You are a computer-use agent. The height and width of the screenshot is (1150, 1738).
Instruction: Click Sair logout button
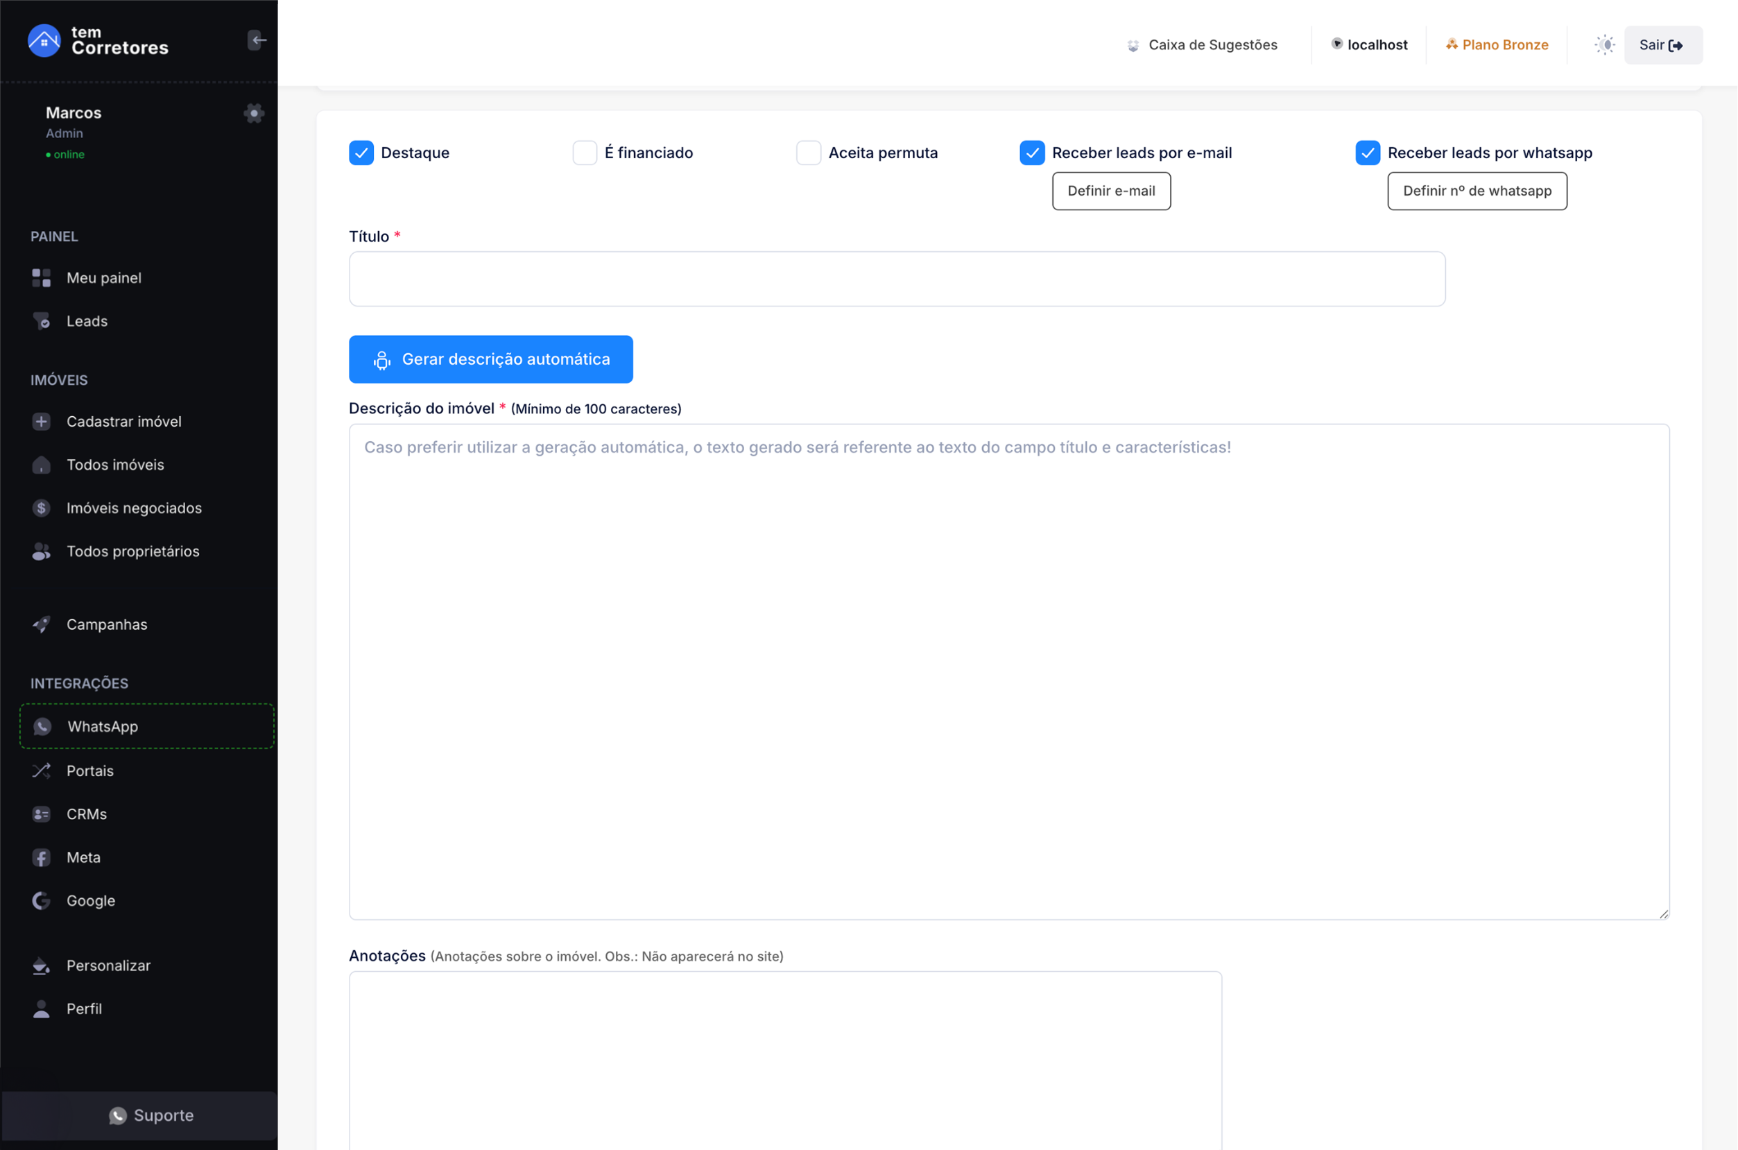[1662, 45]
